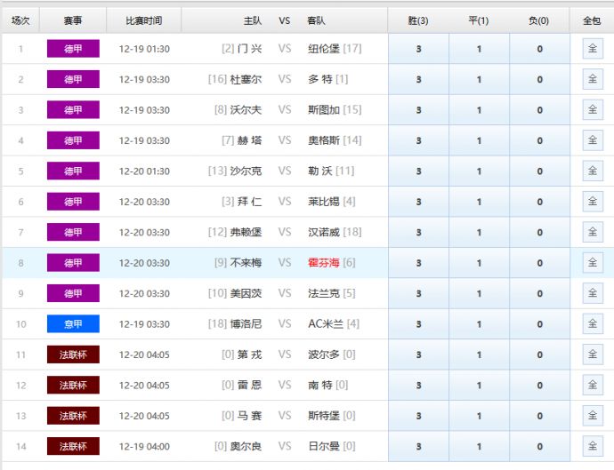This screenshot has height=470, width=614.
Task: Click 法联杯 tag in match 14 row
Action: 73,446
